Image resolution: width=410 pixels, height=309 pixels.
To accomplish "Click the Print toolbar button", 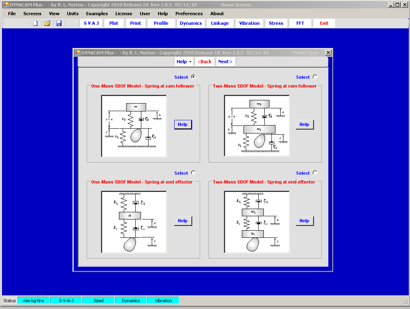I will coord(135,23).
